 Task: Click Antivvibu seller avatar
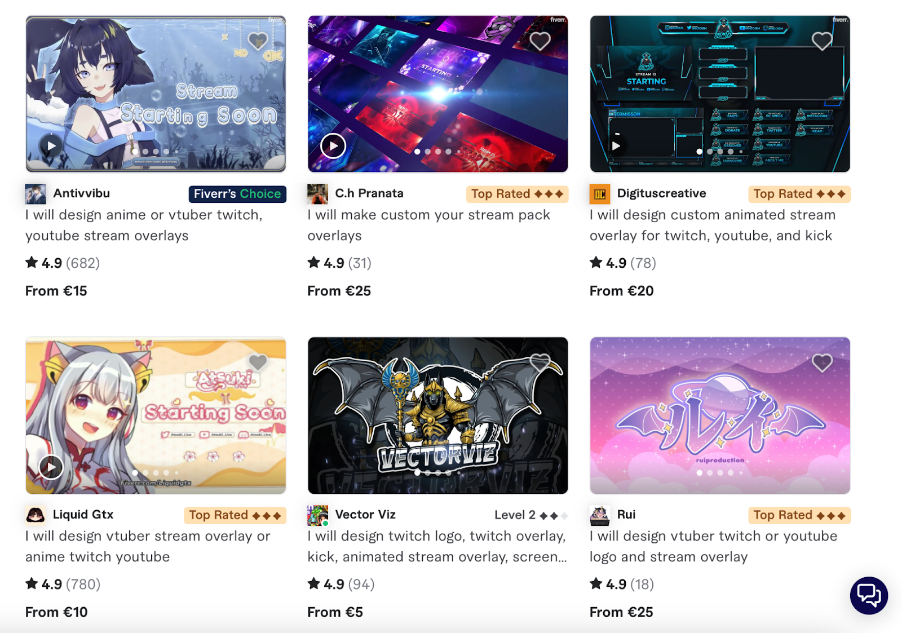36,194
